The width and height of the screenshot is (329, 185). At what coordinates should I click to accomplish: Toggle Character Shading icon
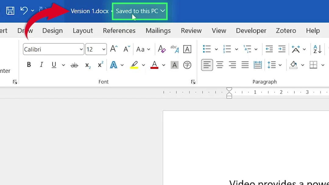click(x=174, y=65)
